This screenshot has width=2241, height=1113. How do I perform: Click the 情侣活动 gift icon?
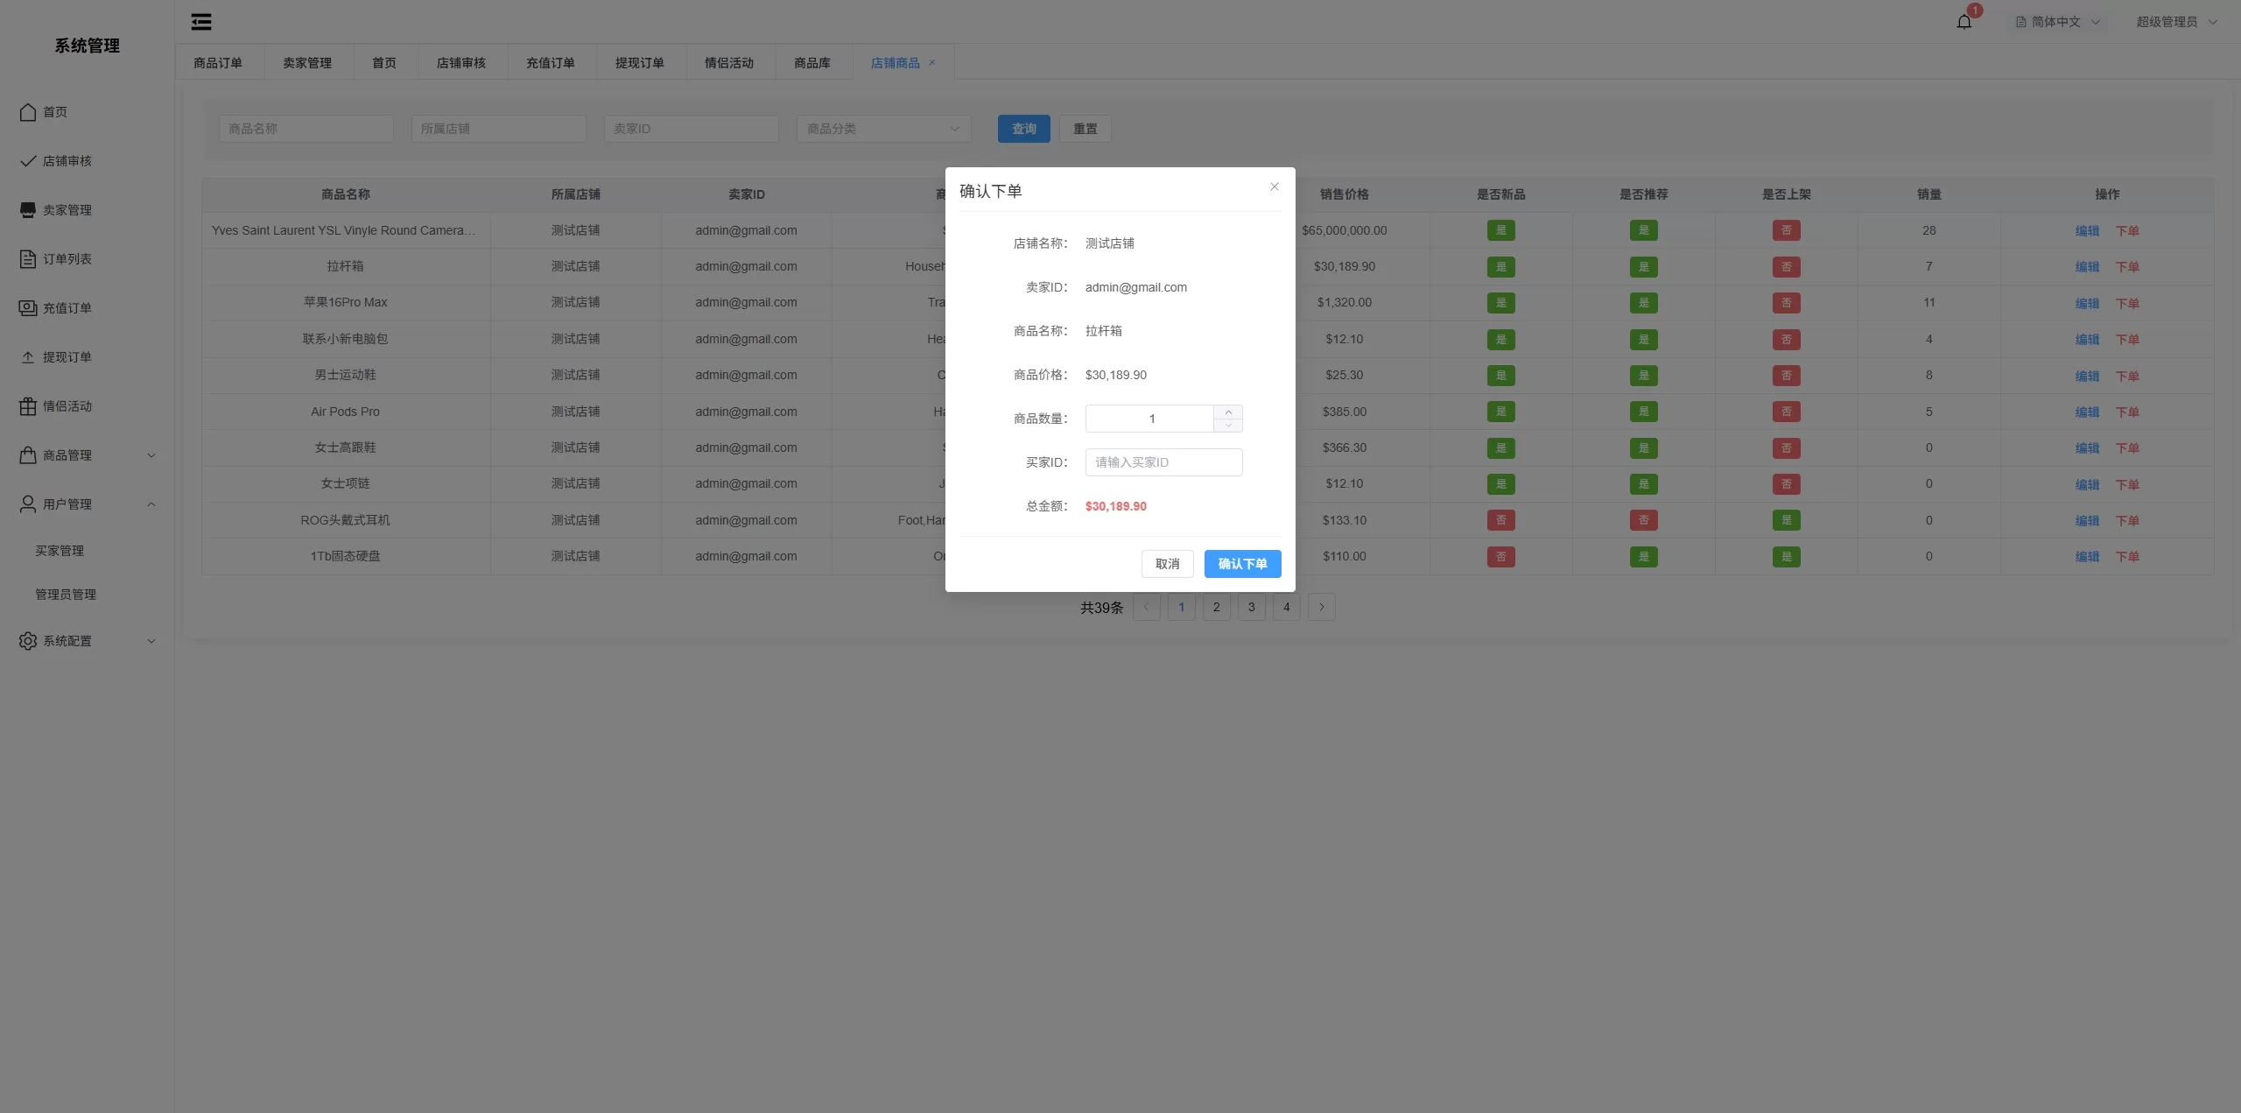28,406
